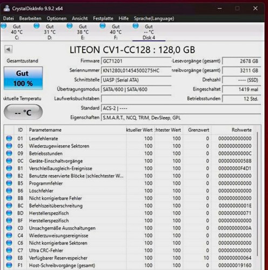Viewport: 268px width, 270px height.
Task: Click the Eingeschaltet value 1419 mal
Action: click(242, 89)
